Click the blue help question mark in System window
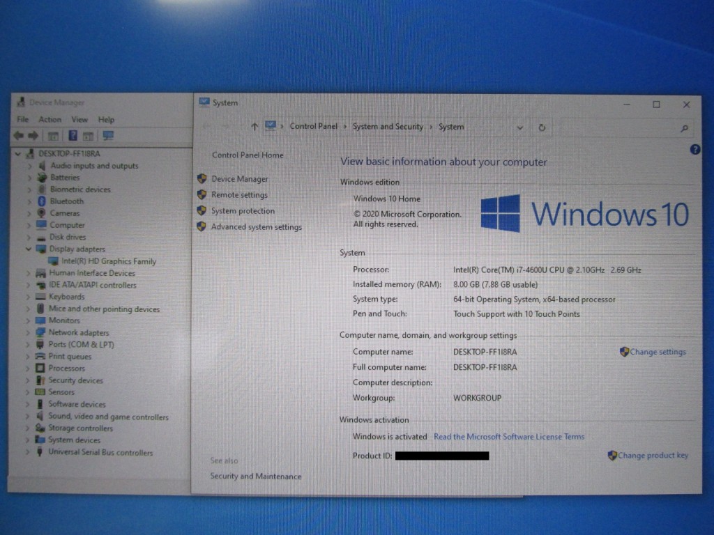The image size is (714, 535). [x=695, y=149]
